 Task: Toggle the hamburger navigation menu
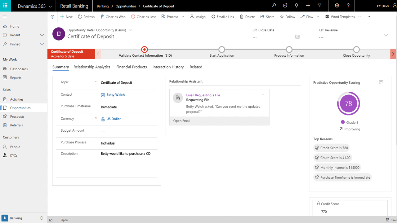5,17
